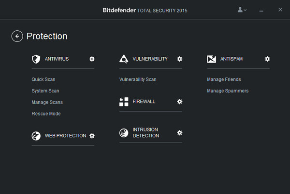290x194 pixels.
Task: Open Antivirus settings gear
Action: click(92, 59)
